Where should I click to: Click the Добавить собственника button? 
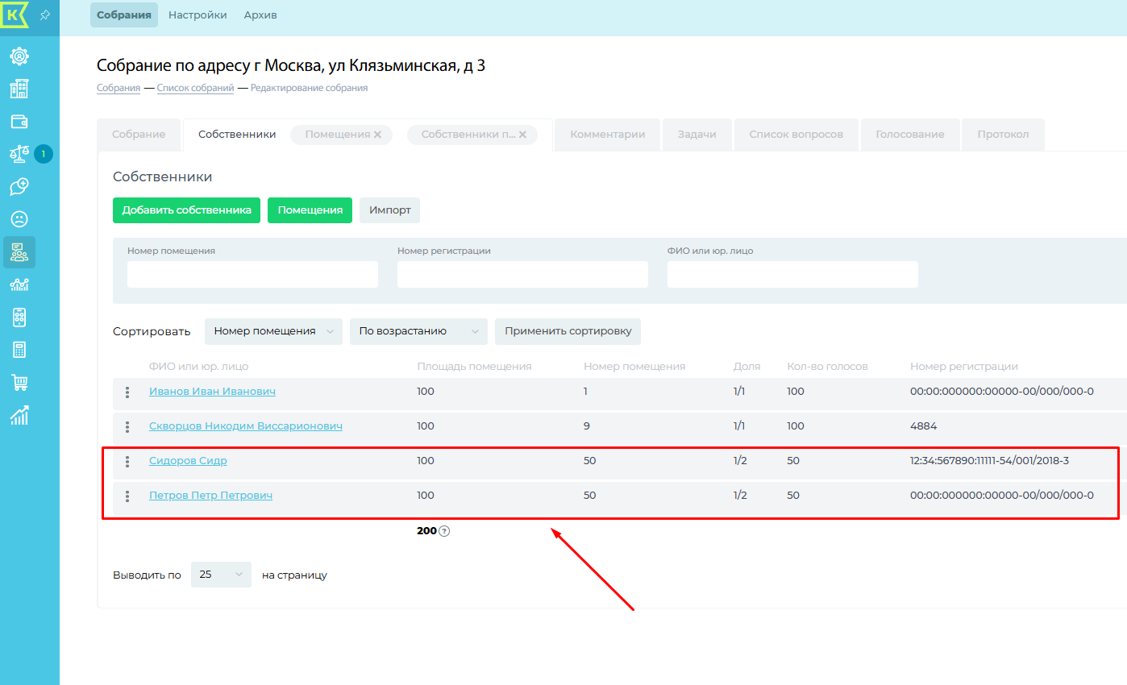pyautogui.click(x=186, y=210)
